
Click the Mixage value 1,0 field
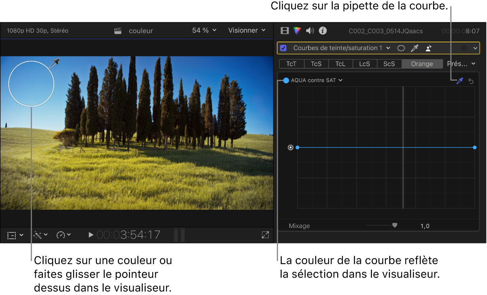click(x=425, y=226)
